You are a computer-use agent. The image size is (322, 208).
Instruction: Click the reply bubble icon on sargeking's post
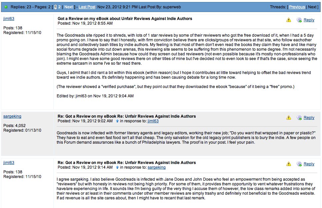(x=299, y=118)
